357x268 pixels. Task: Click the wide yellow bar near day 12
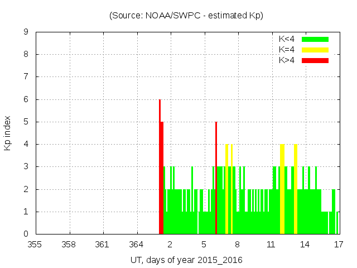pos(282,190)
